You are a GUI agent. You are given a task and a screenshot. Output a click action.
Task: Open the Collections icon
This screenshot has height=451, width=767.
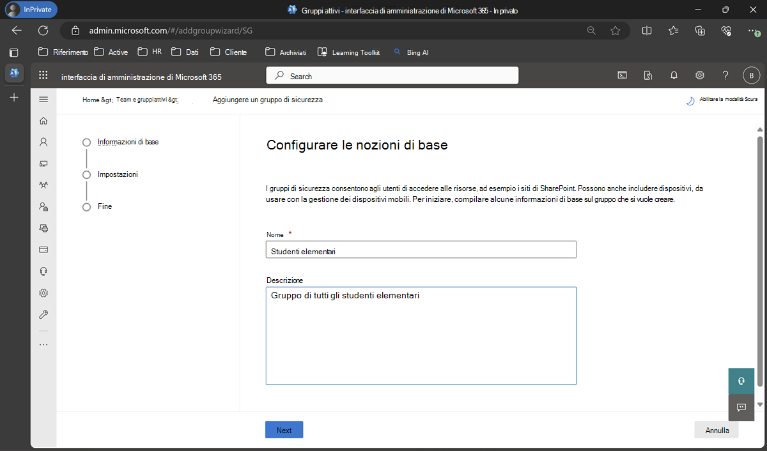pyautogui.click(x=700, y=30)
